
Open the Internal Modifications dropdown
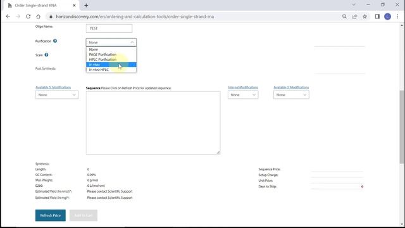point(243,95)
